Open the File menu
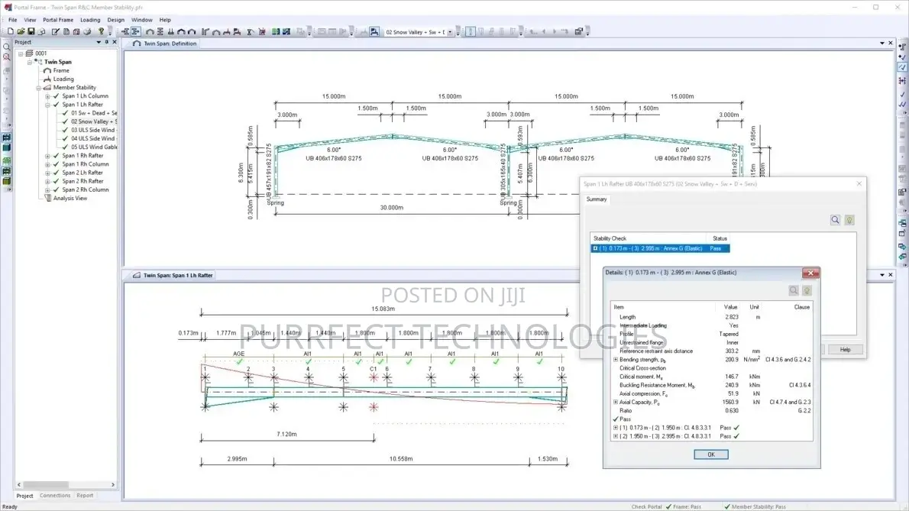Viewport: 909px width, 511px height. (13, 20)
